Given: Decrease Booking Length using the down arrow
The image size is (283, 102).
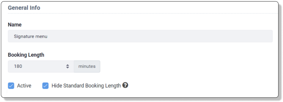Looking at the screenshot, I should tap(67, 68).
